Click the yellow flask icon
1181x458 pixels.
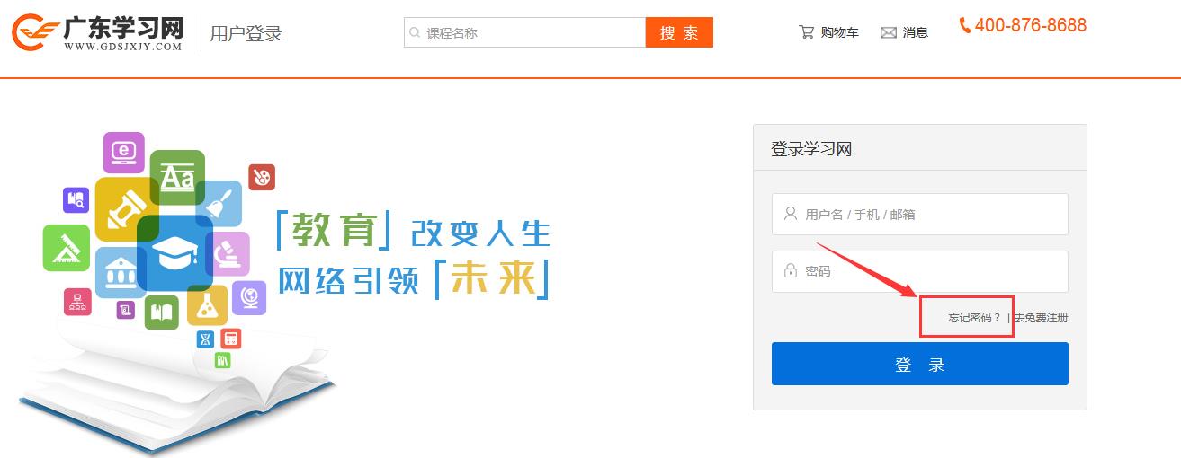click(208, 306)
